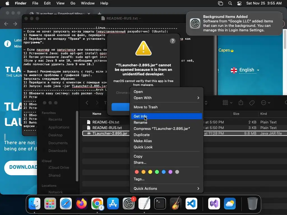Screen dimensions: 287x215
Task: Expand the Quick Actions submenu
Action: tap(166, 188)
